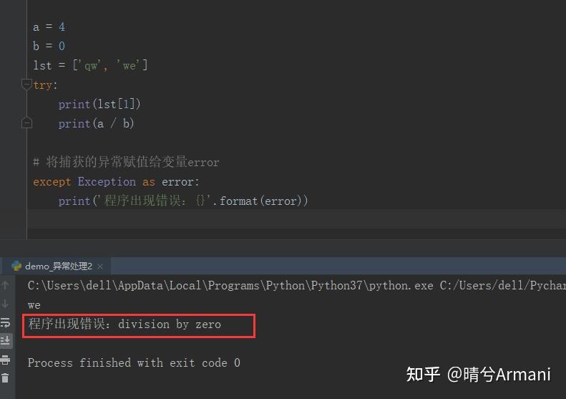The image size is (566, 399).
Task: Select the demo_异常处理2 run tab
Action: (59, 266)
